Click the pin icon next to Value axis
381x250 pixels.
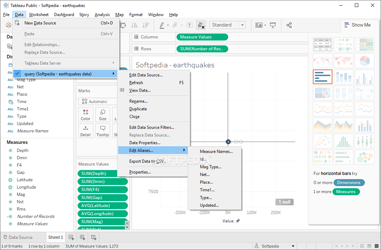[238, 221]
